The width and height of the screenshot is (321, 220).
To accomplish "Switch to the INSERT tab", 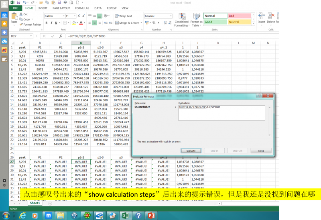I will tap(43, 8).
